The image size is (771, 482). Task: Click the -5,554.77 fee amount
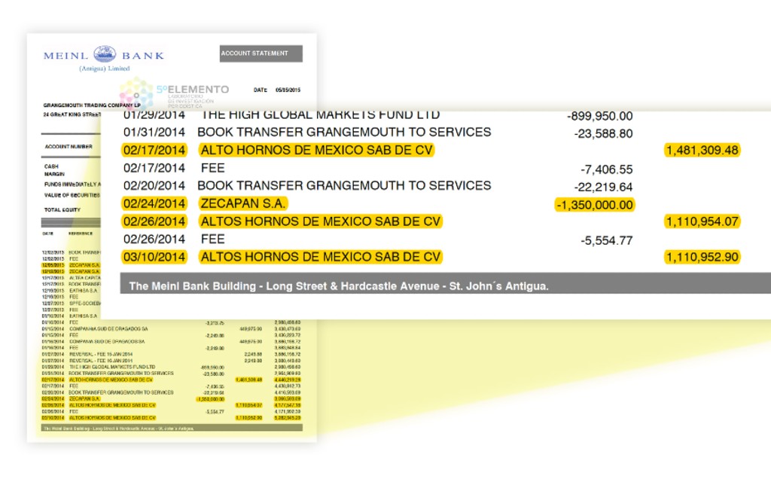pos(607,241)
